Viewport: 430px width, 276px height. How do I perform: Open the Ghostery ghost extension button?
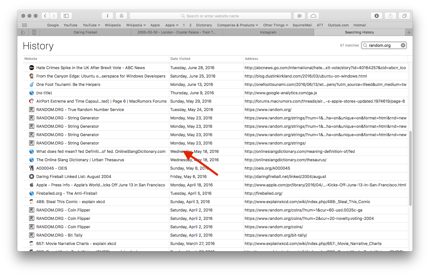(121, 16)
